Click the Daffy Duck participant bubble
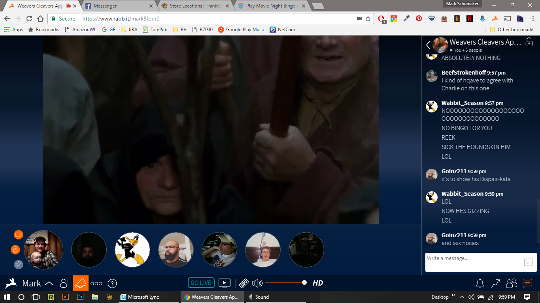The height and width of the screenshot is (303, 540). click(x=132, y=250)
